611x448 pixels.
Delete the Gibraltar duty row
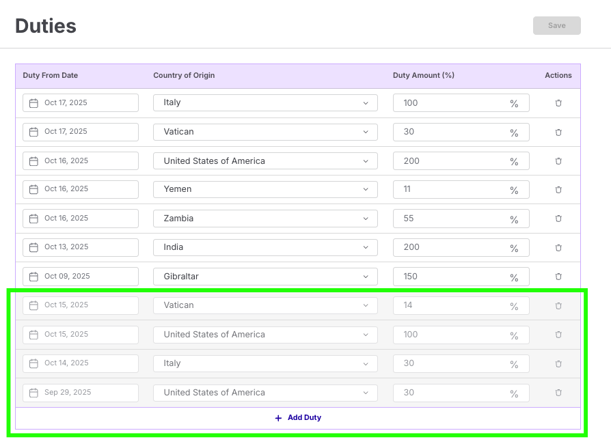coord(558,277)
